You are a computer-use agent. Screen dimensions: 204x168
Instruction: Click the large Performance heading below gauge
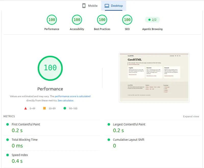[50, 89]
